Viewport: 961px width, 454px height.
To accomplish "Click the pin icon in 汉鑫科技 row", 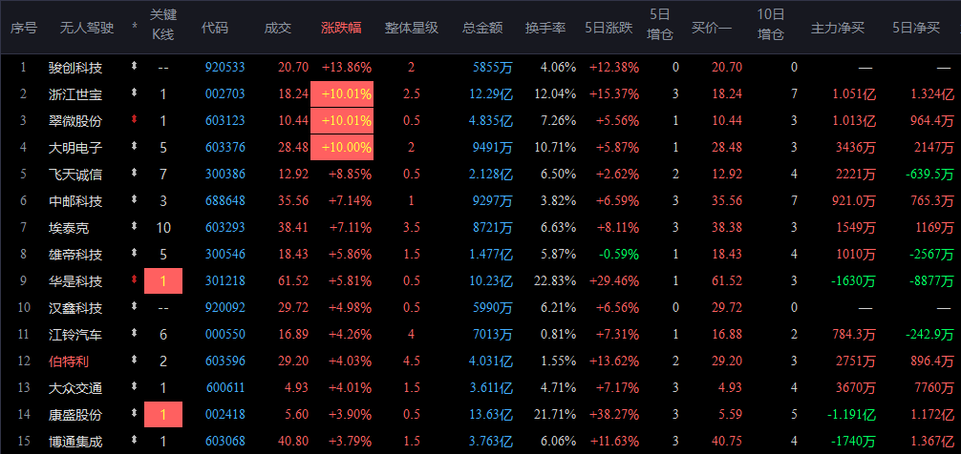I will [135, 307].
